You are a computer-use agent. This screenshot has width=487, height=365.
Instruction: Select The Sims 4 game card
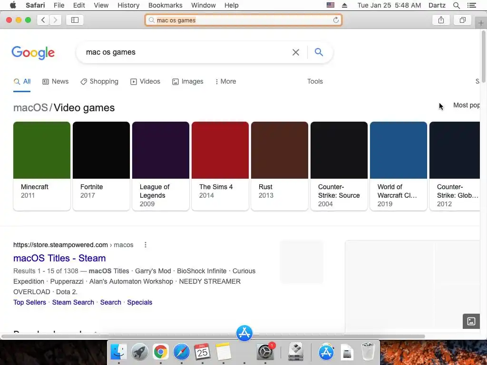[220, 166]
